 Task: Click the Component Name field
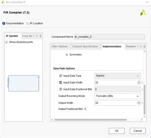coord(109,37)
